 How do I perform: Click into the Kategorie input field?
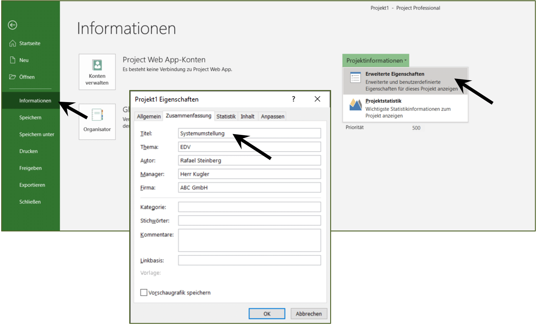point(249,207)
